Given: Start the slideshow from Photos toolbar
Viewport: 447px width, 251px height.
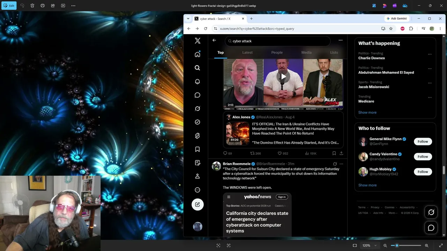Looking at the screenshot, I should point(63,6).
